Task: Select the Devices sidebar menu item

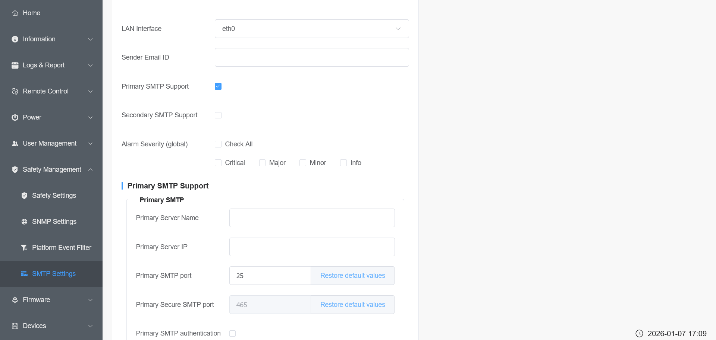Action: coord(34,326)
